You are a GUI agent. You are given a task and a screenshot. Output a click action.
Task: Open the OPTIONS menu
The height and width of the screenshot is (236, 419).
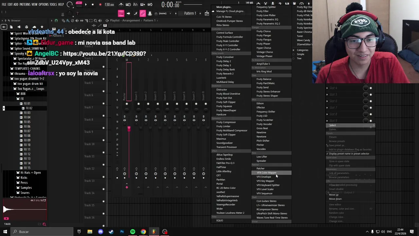[x=44, y=5]
